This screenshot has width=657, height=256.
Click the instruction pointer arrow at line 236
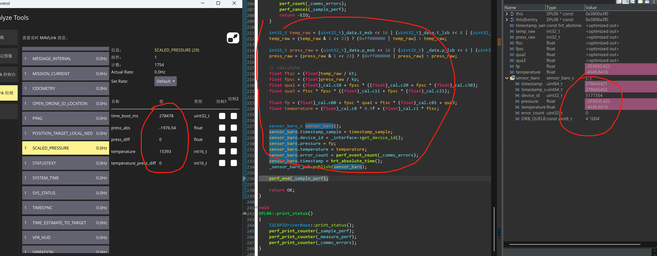244,179
